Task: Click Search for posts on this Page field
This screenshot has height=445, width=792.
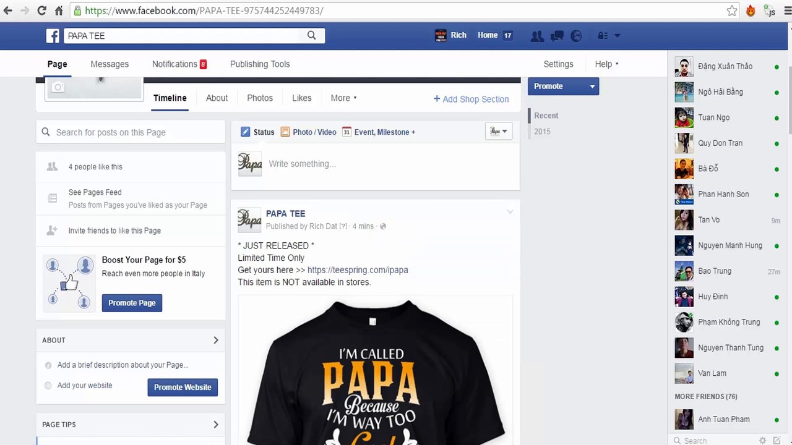Action: click(x=131, y=132)
